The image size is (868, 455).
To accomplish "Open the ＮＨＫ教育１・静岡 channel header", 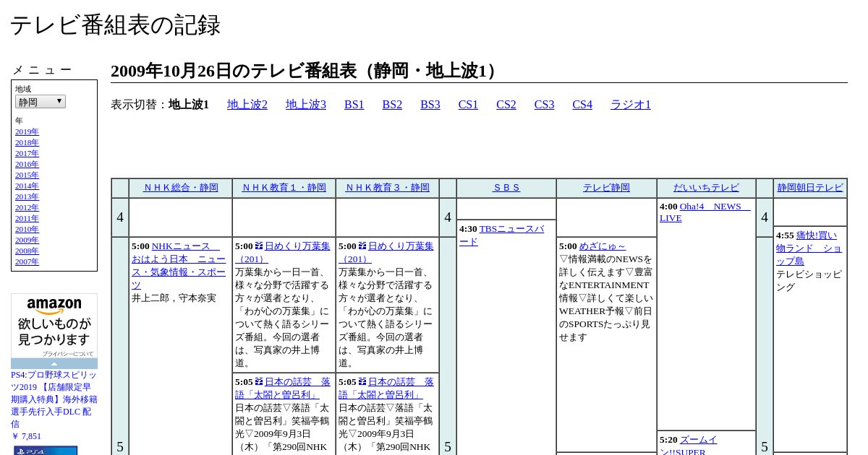I will click(284, 188).
